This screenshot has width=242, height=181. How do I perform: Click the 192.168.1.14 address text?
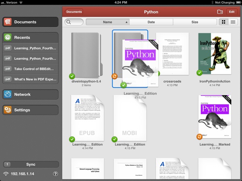pos(22,174)
